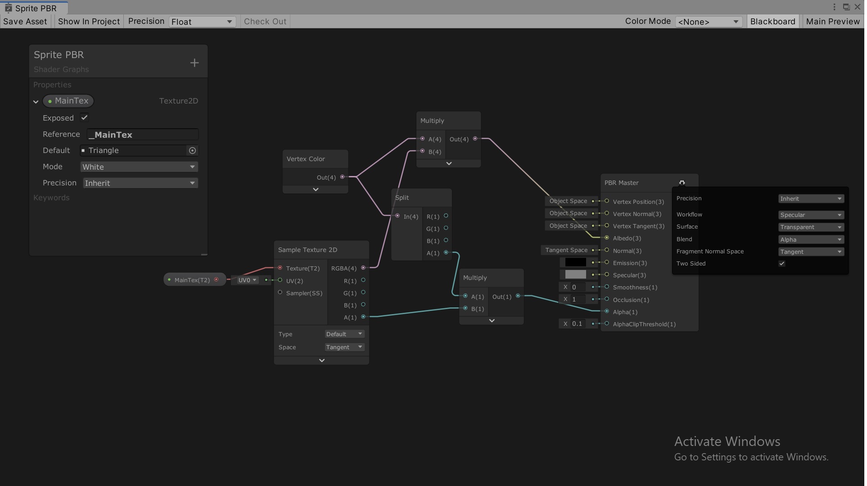This screenshot has height=486, width=867.
Task: Click the PBR Master Albedo(3) port
Action: pyautogui.click(x=607, y=238)
